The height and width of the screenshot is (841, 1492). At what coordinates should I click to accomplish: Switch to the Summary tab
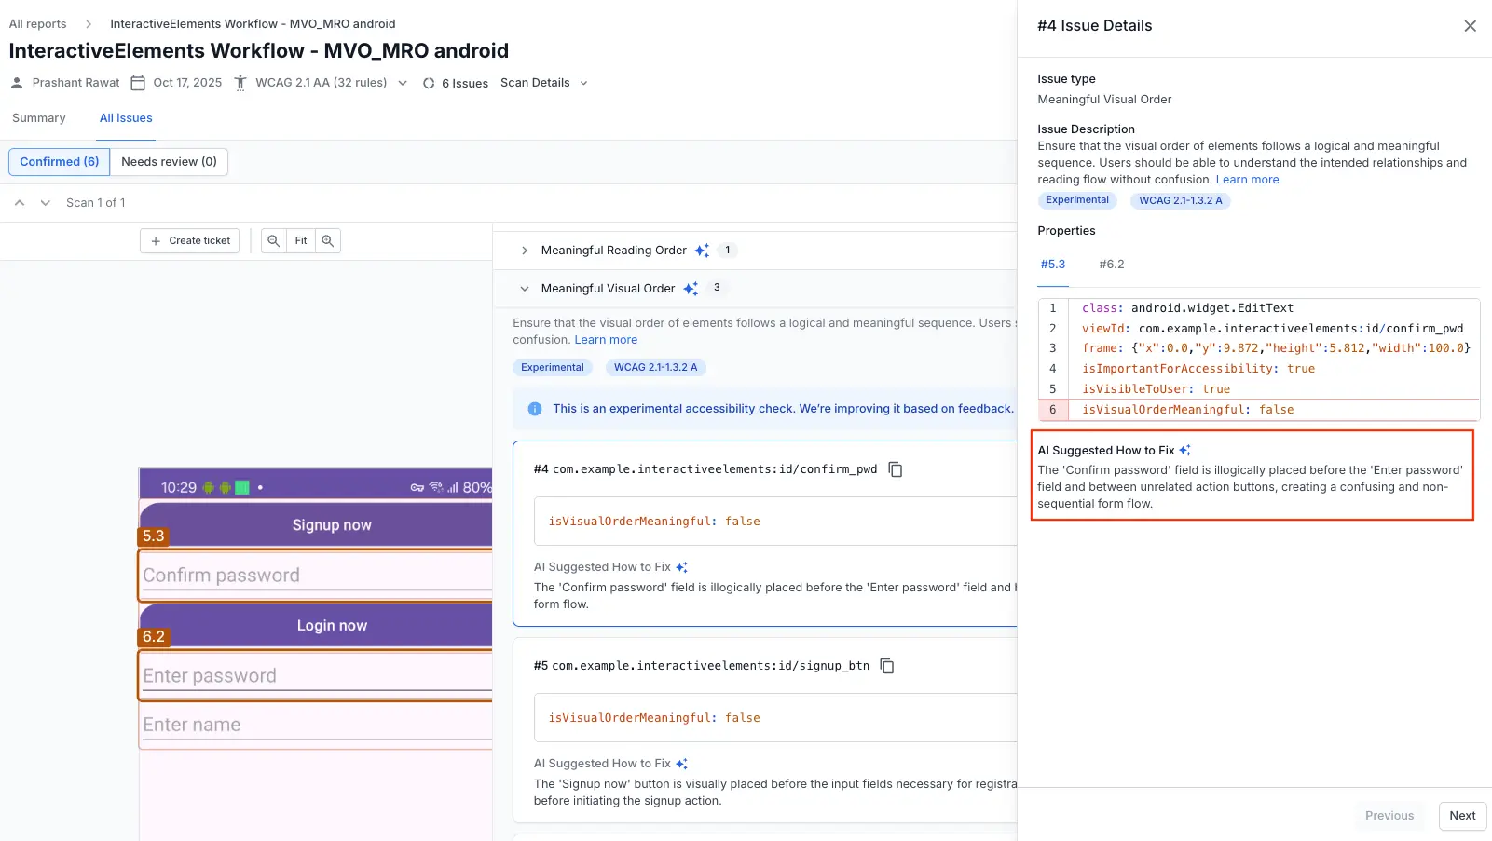(38, 117)
